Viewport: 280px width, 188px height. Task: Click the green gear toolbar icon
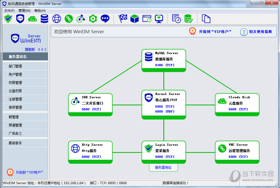[93, 19]
